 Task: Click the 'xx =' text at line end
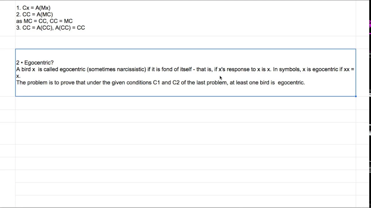click(349, 69)
